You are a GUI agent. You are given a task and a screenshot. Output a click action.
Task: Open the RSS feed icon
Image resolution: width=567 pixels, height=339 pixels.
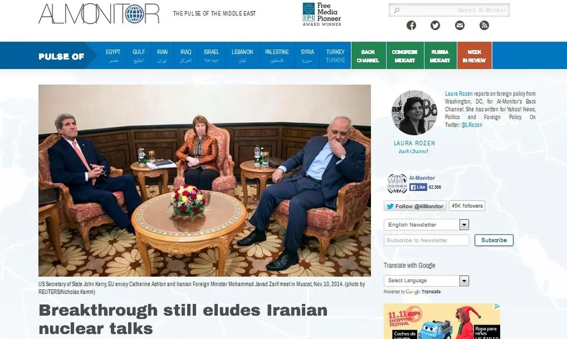[484, 26]
